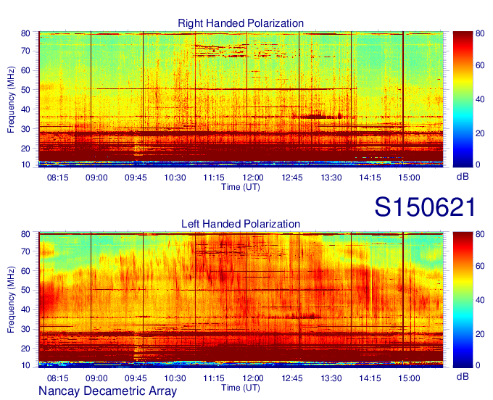
Task: Select the 09:00 time tick under the Right Handed plot
Action: [96, 178]
